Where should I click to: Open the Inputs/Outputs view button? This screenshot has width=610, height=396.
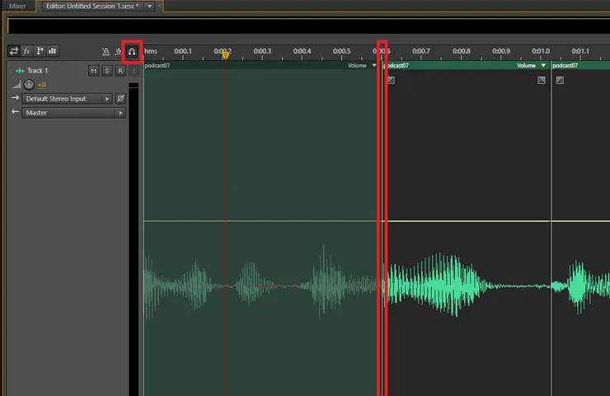(x=14, y=51)
